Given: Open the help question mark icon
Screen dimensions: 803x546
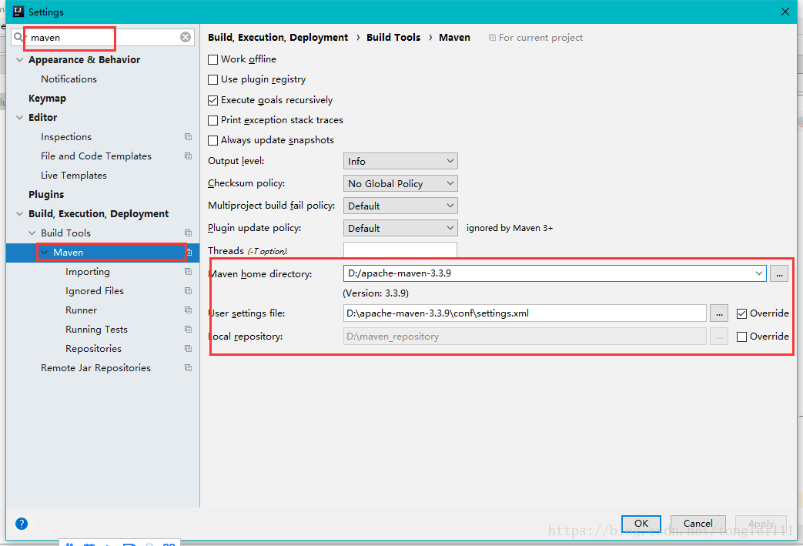Looking at the screenshot, I should [x=22, y=524].
